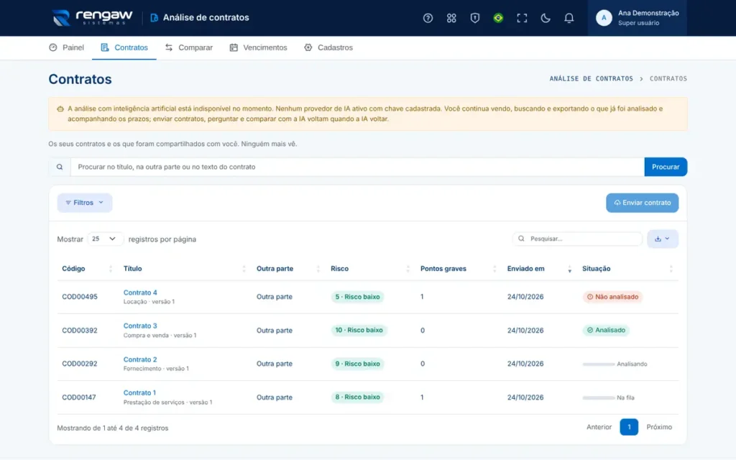The image size is (736, 460).
Task: Click code COD00292
Action: point(80,364)
